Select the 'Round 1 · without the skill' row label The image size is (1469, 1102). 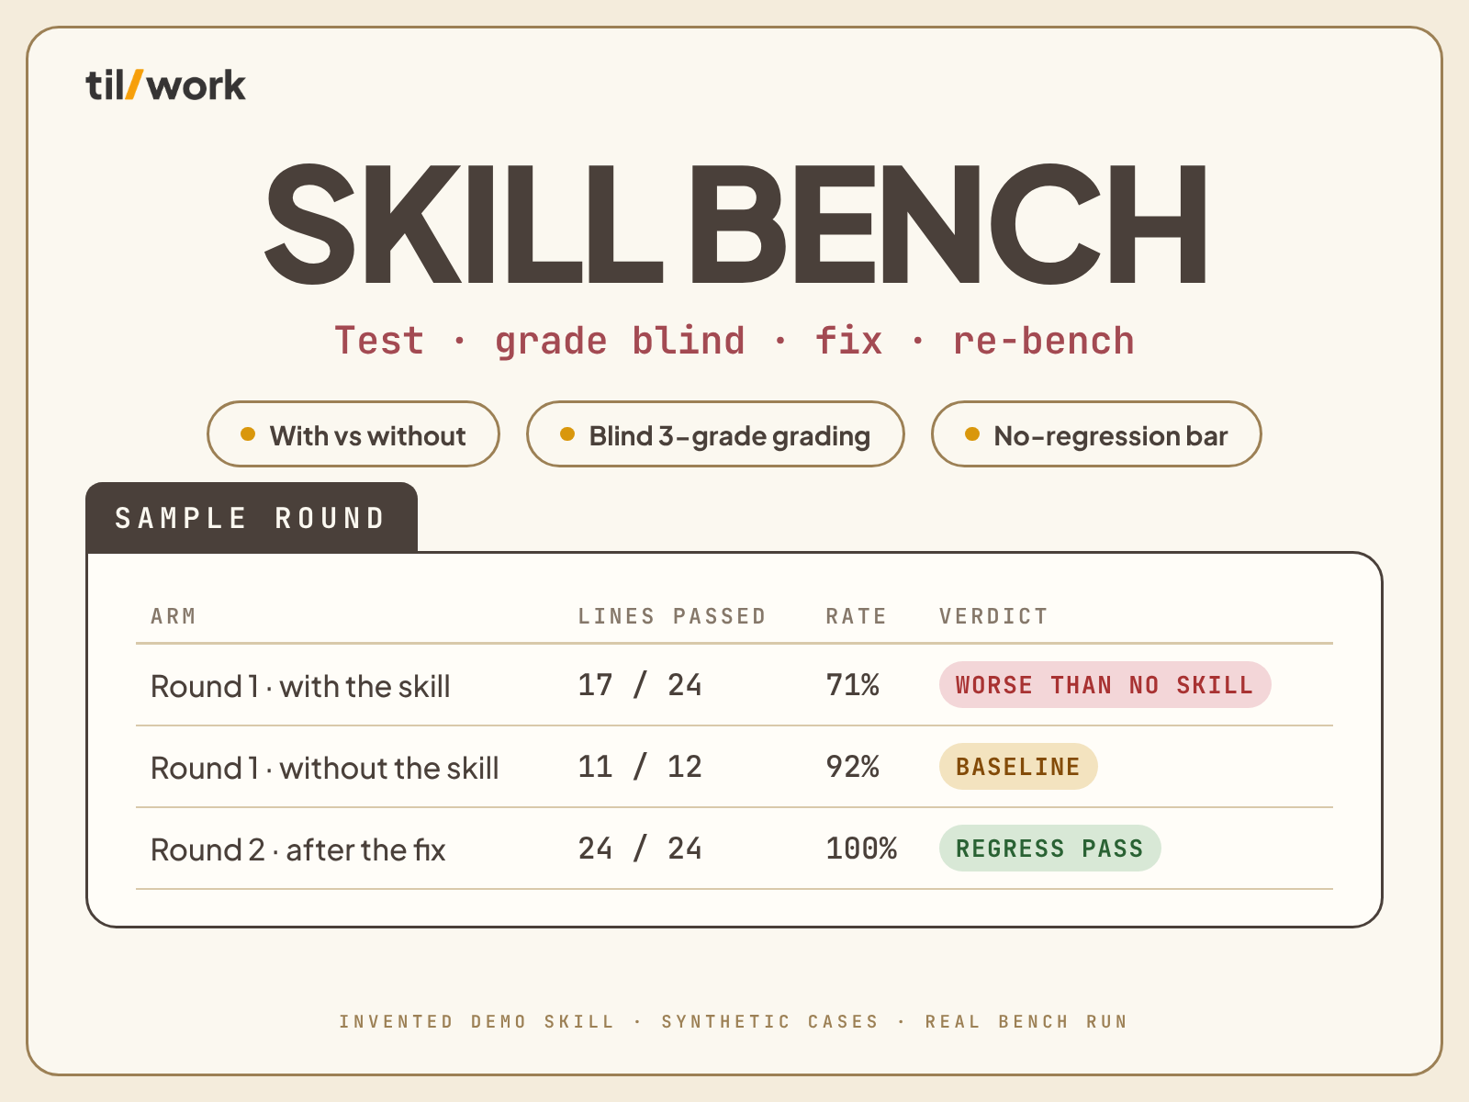pyautogui.click(x=325, y=768)
